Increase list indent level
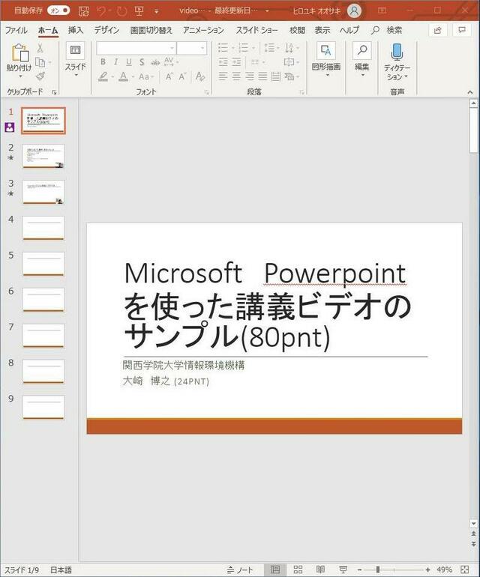The height and width of the screenshot is (577, 480). click(236, 62)
